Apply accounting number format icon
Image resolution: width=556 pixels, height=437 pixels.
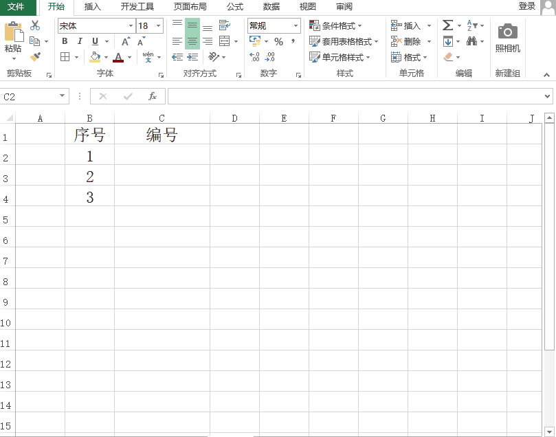[x=255, y=41]
